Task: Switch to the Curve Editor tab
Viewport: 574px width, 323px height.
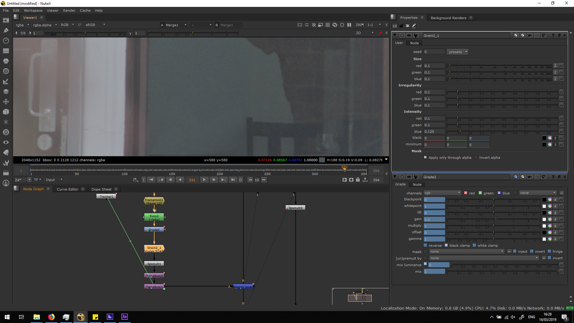Action: (x=68, y=189)
